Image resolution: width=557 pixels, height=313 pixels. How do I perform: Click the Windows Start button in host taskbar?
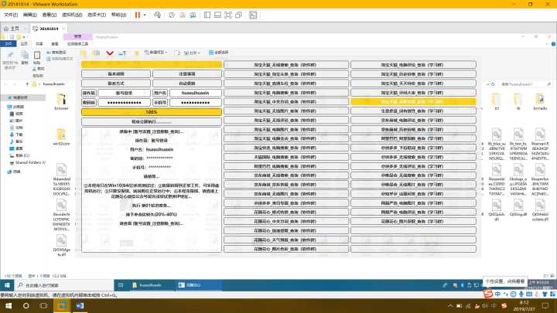pyautogui.click(x=7, y=306)
